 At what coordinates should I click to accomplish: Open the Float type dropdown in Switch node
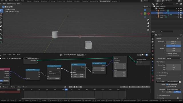[78, 70]
